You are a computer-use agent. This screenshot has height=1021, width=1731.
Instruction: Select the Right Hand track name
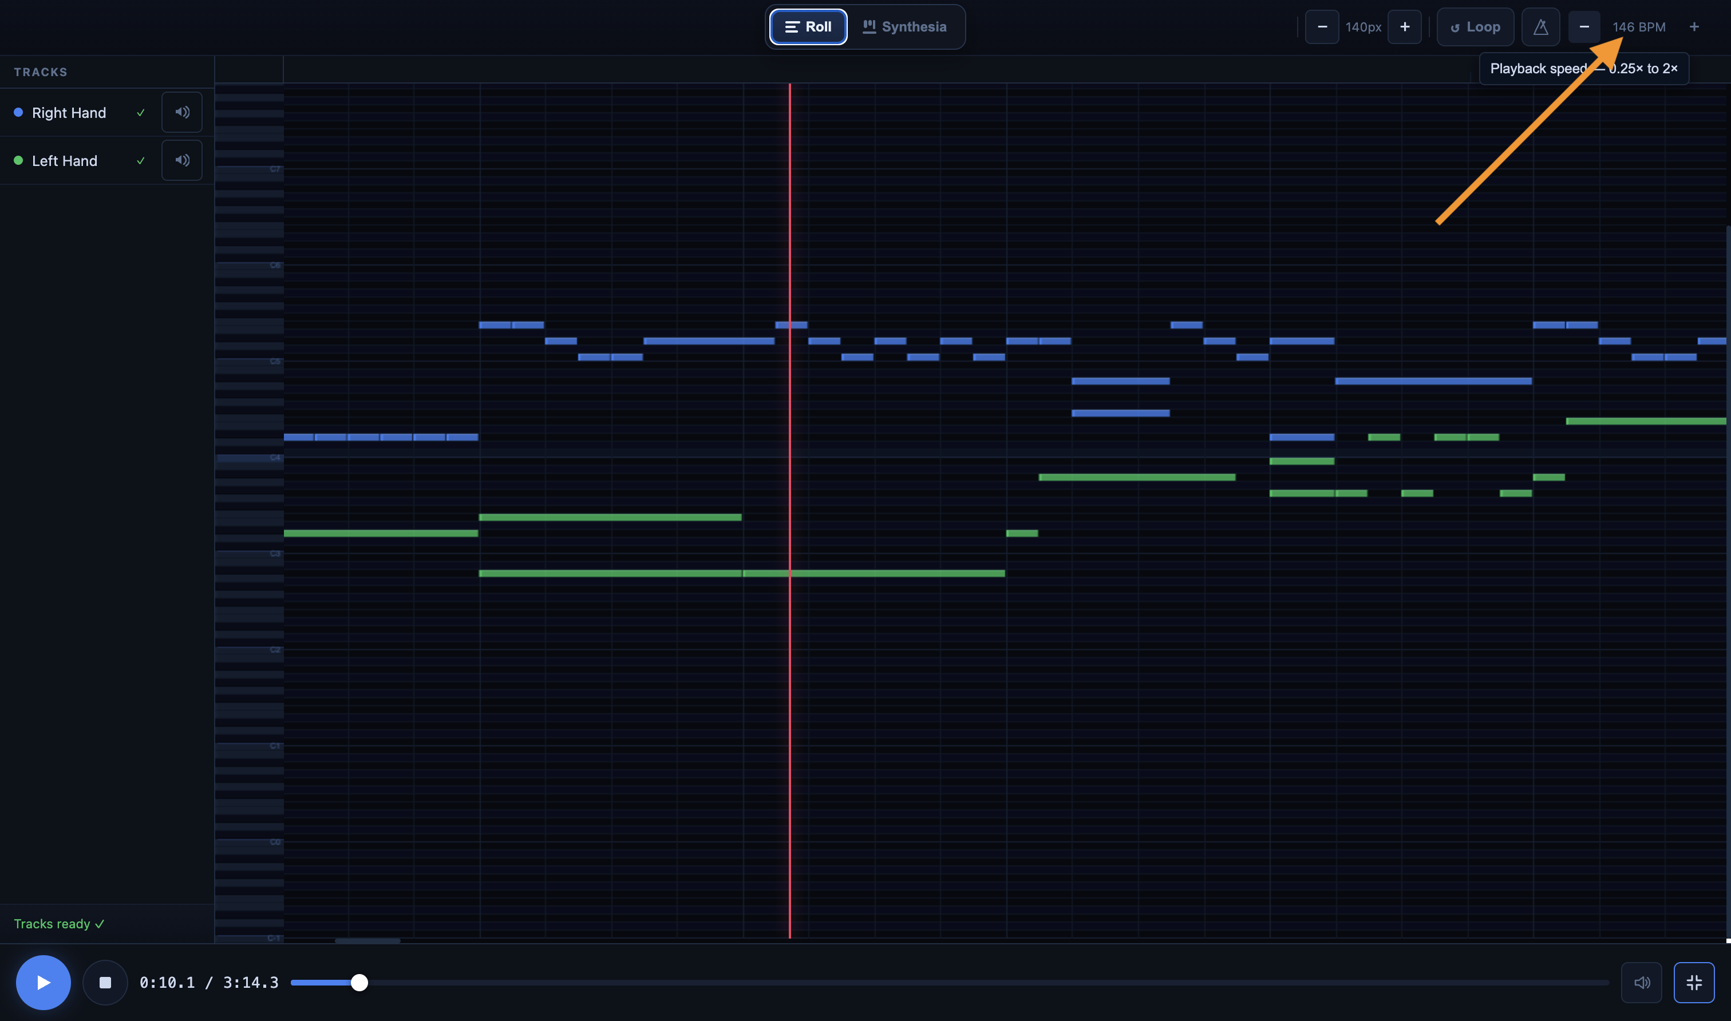click(x=69, y=113)
